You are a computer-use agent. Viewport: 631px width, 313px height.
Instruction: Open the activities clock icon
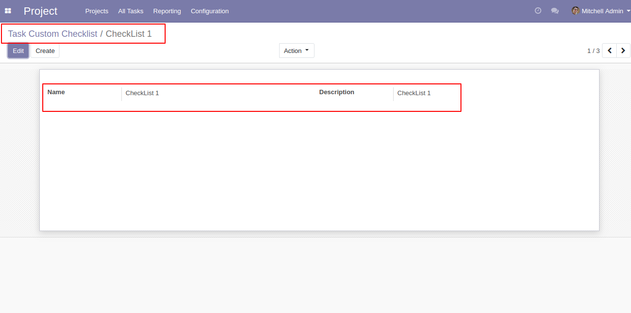(538, 11)
